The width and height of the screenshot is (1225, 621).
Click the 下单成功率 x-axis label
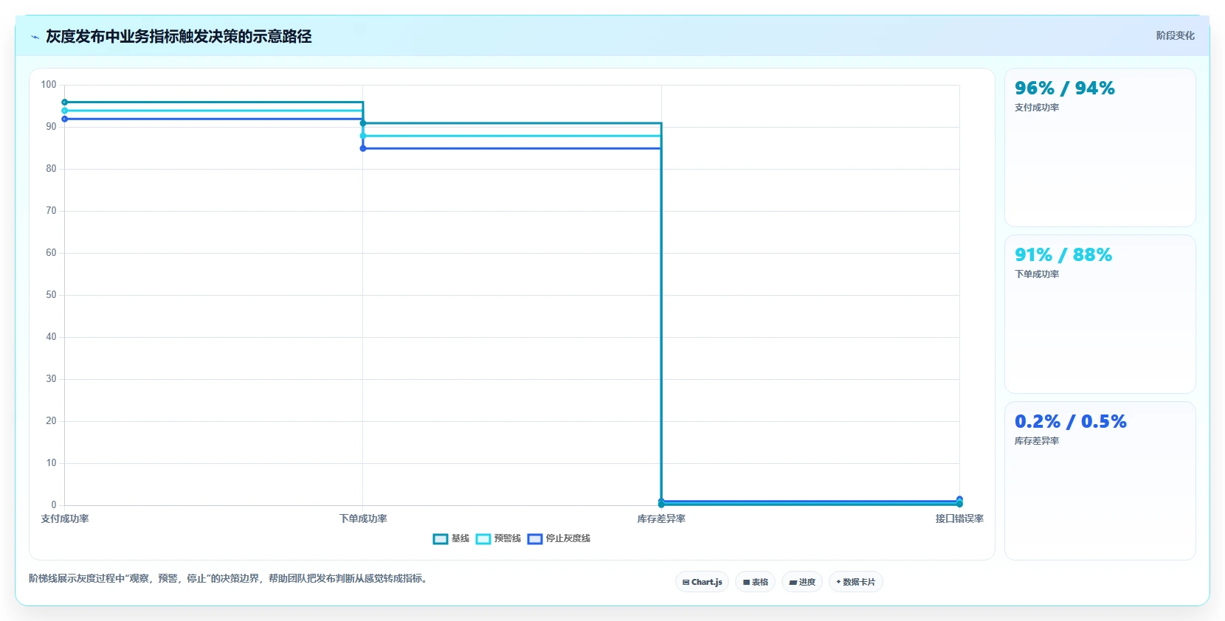(363, 519)
